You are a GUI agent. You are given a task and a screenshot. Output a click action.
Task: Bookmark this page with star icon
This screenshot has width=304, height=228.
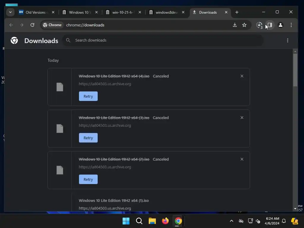(x=244, y=25)
